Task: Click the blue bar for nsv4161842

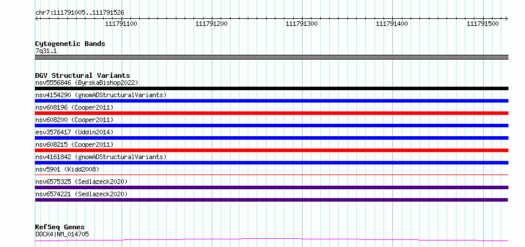Action: pyautogui.click(x=272, y=163)
